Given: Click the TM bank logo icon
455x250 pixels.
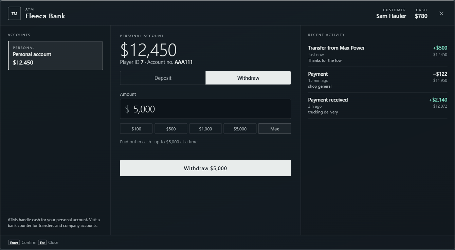Looking at the screenshot, I should [x=14, y=14].
